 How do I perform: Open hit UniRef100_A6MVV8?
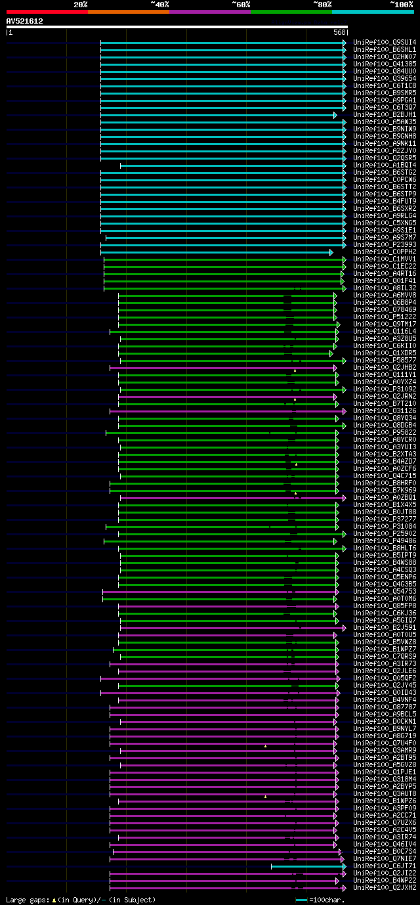pos(385,295)
